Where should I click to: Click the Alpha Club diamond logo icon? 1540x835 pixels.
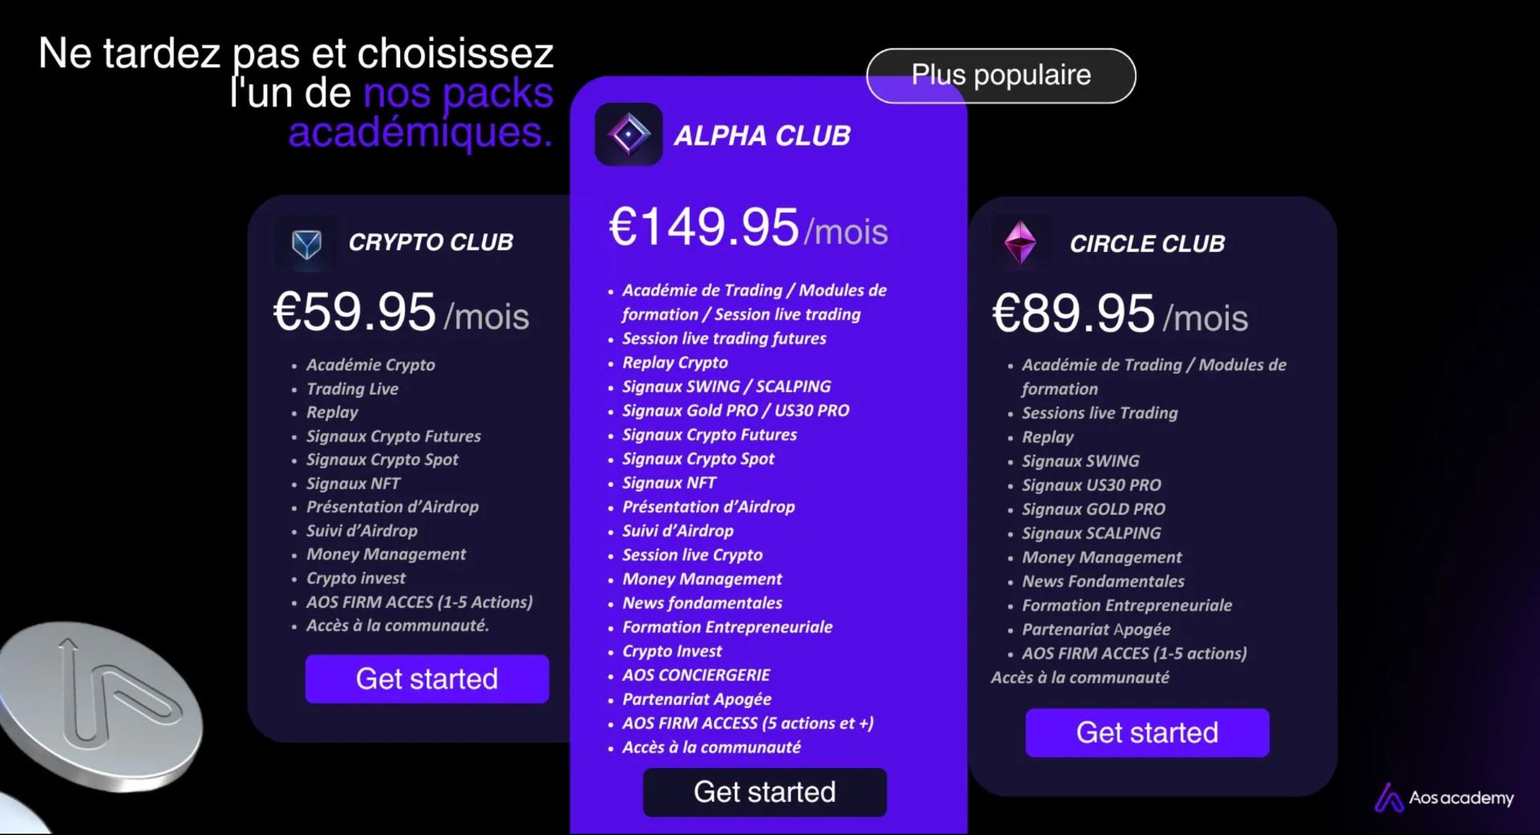pyautogui.click(x=628, y=135)
